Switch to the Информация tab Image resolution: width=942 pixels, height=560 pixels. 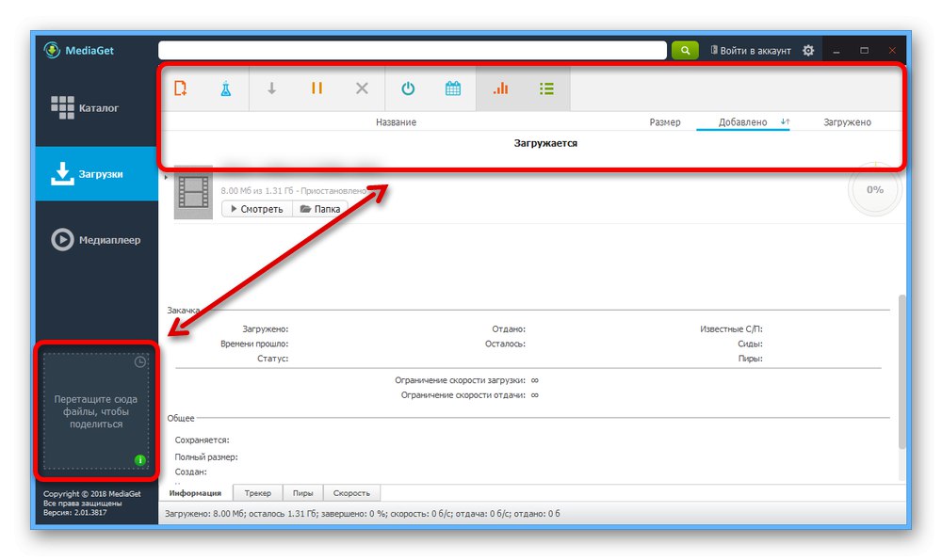point(195,493)
